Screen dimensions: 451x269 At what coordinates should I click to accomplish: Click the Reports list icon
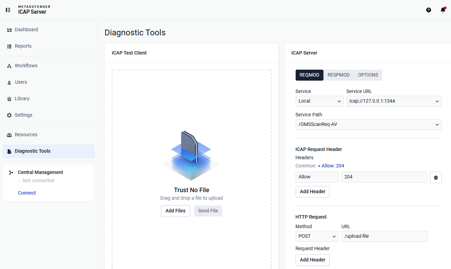point(9,46)
